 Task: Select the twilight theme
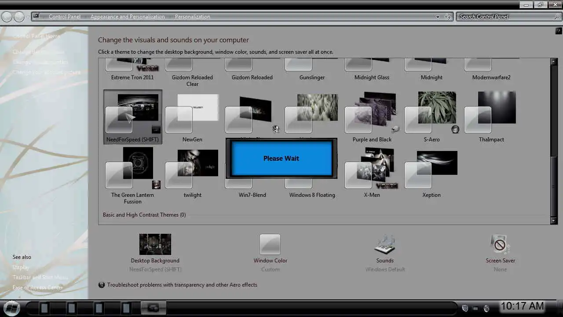[192, 173]
